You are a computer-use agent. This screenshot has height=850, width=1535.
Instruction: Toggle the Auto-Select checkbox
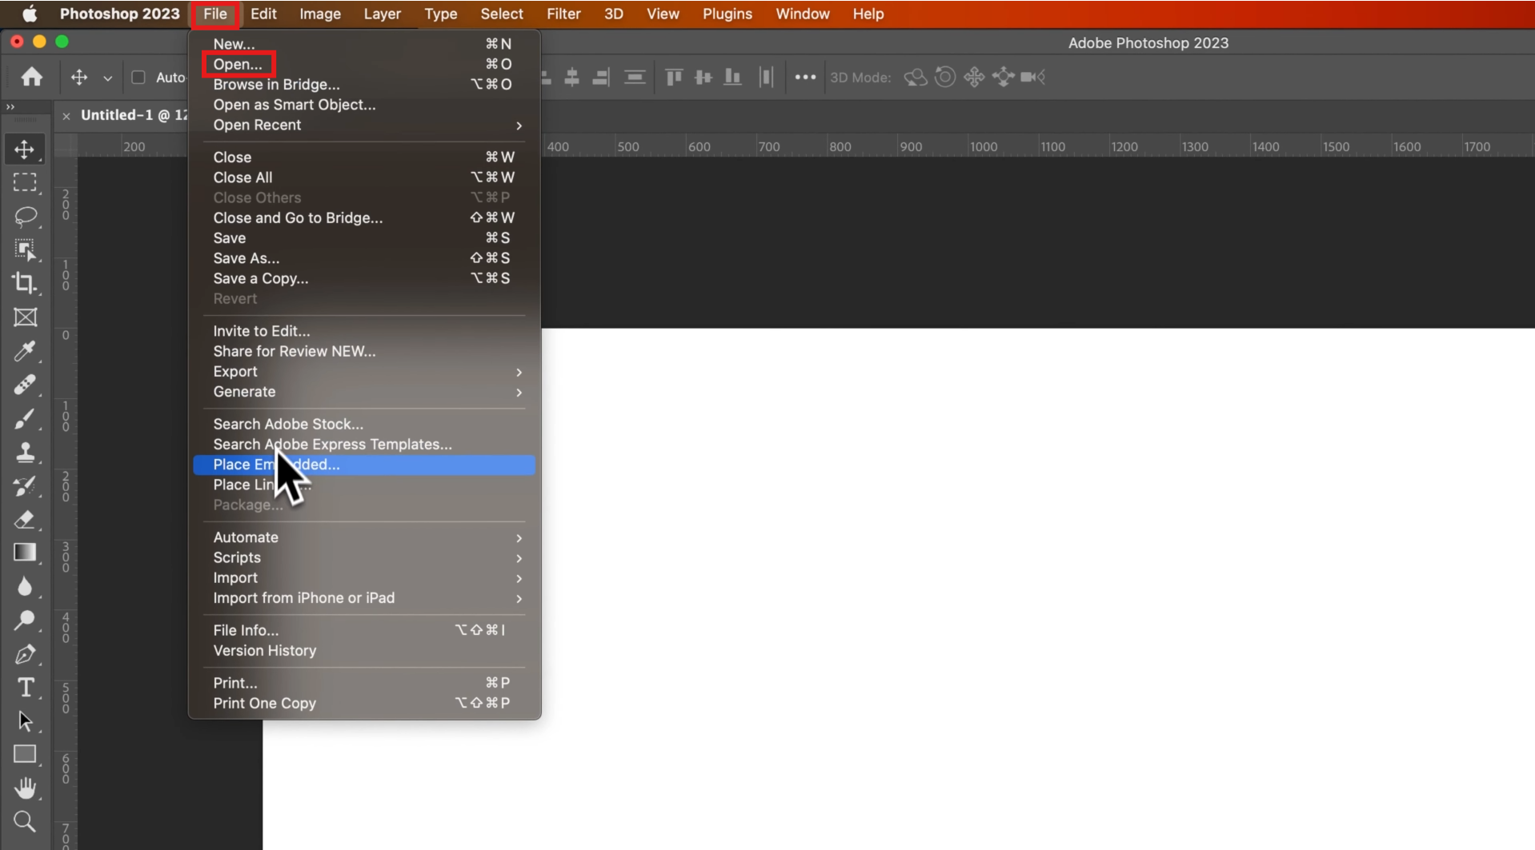click(x=138, y=78)
